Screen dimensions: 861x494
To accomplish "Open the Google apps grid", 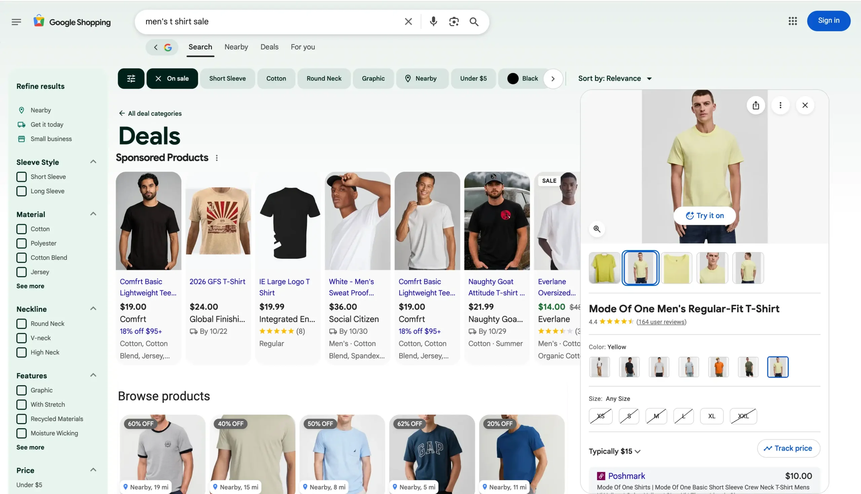I will [x=792, y=21].
